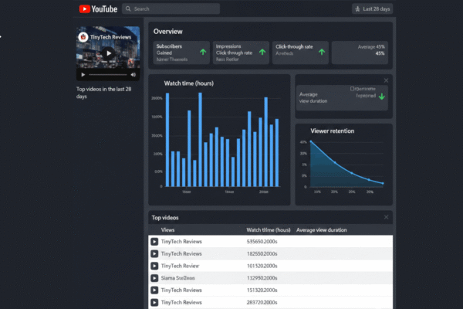
Task: Click the Viewer retention heading
Action: point(332,131)
